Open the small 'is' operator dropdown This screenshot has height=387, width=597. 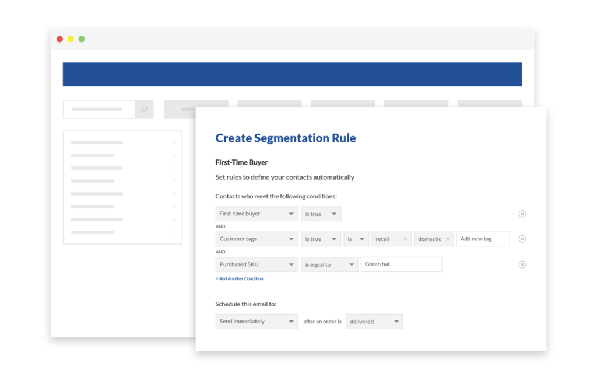pyautogui.click(x=356, y=239)
